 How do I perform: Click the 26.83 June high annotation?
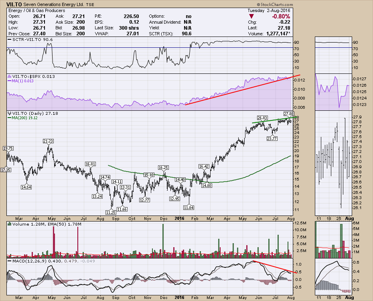click(262, 118)
